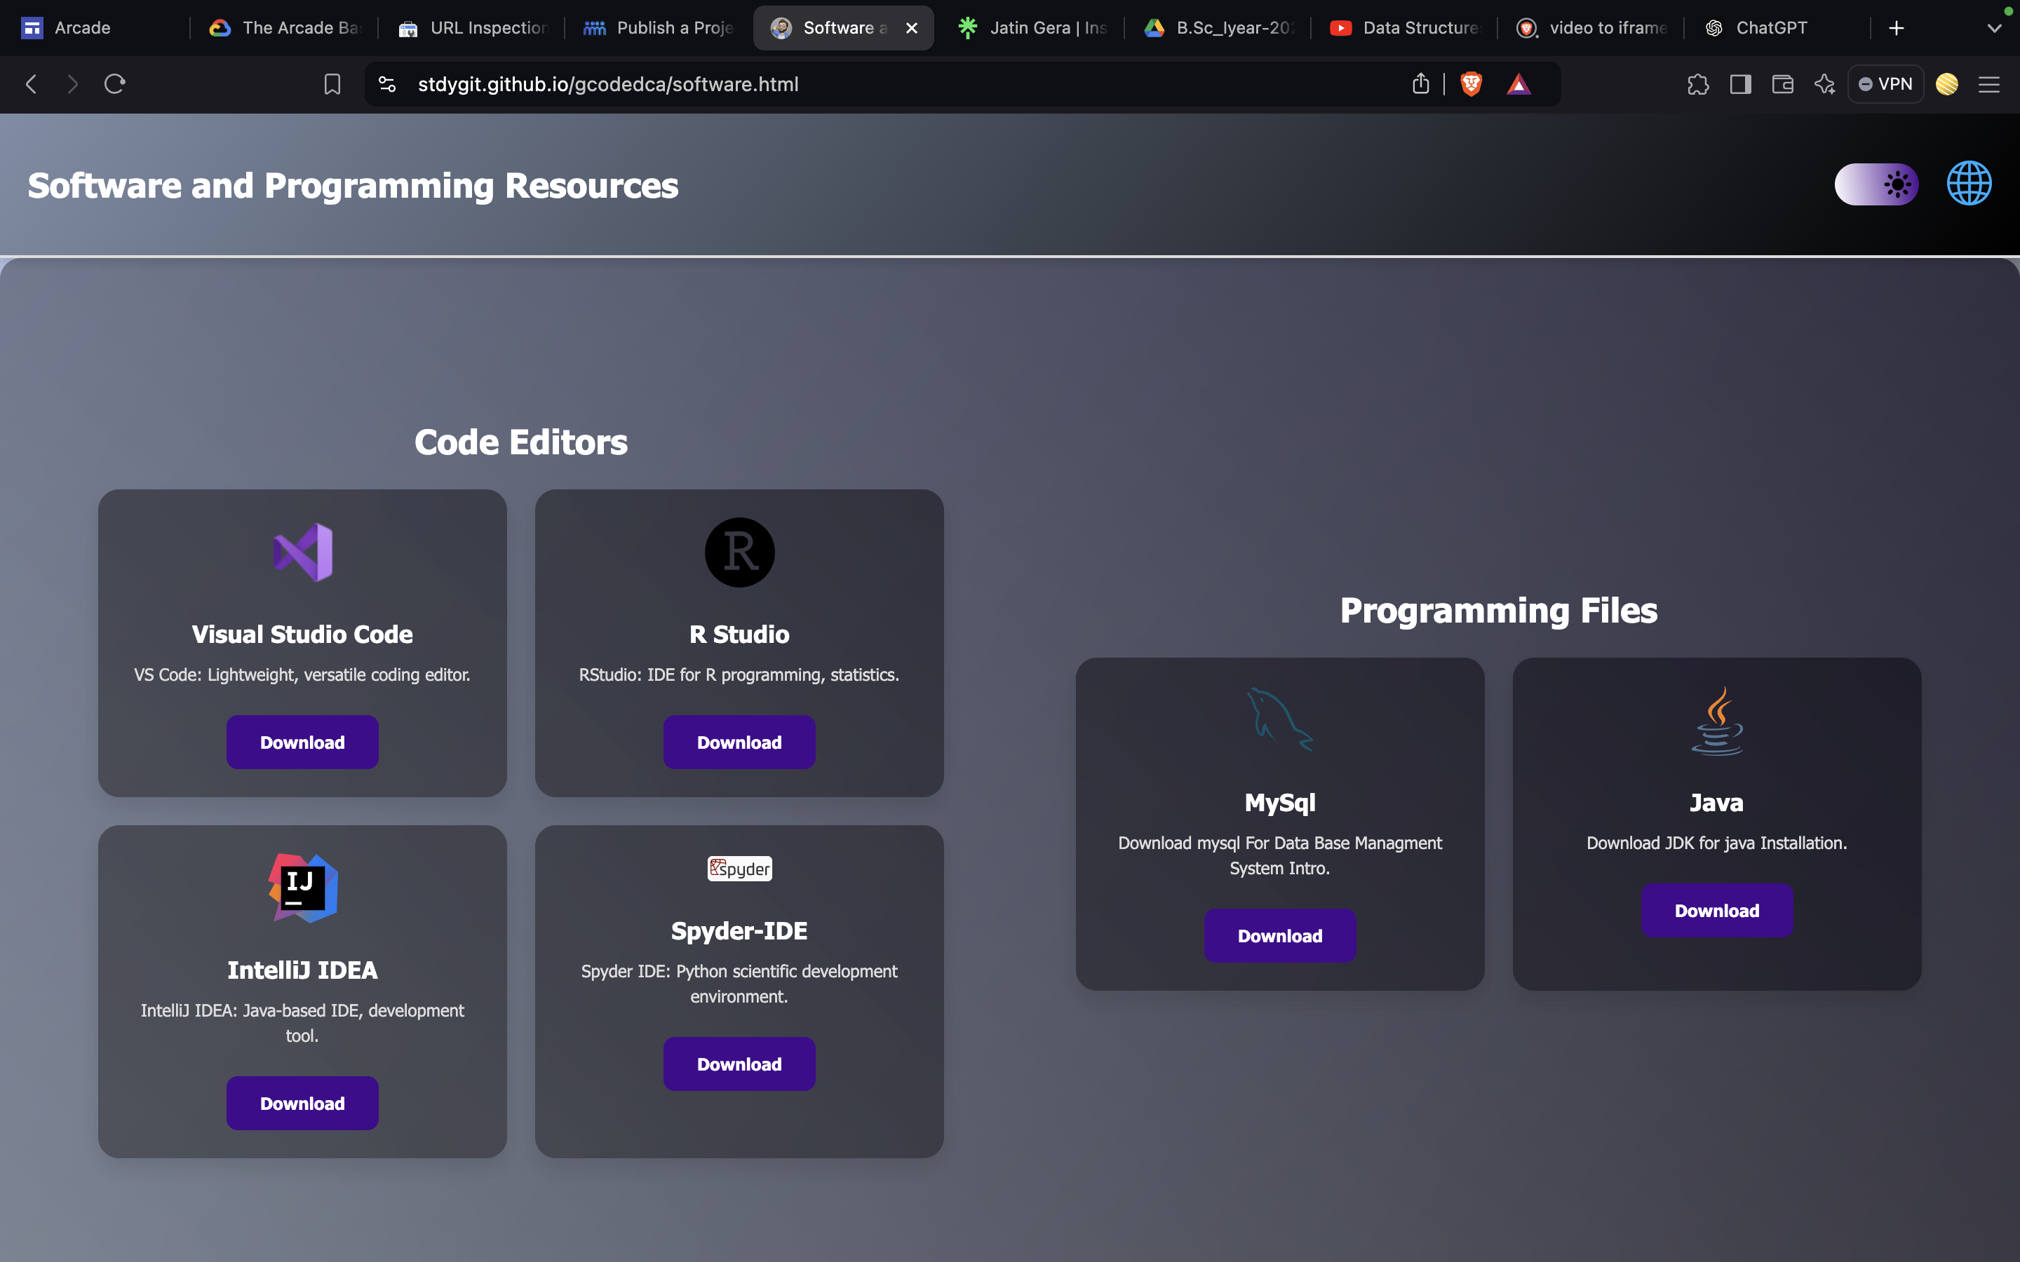Open the profile avatar icon

click(1947, 84)
